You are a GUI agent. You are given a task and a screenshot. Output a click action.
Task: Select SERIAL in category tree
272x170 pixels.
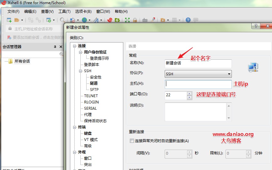[90, 108]
